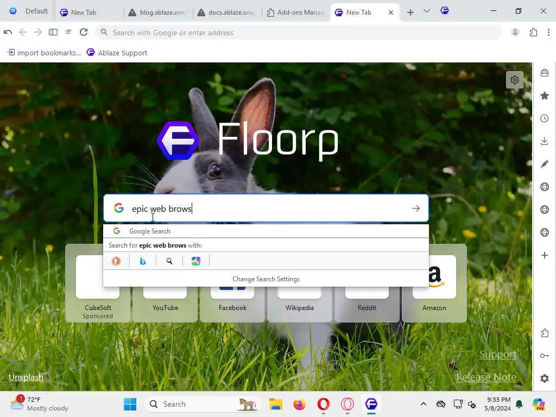Open the Wikipedia shortcut tile

(300, 283)
